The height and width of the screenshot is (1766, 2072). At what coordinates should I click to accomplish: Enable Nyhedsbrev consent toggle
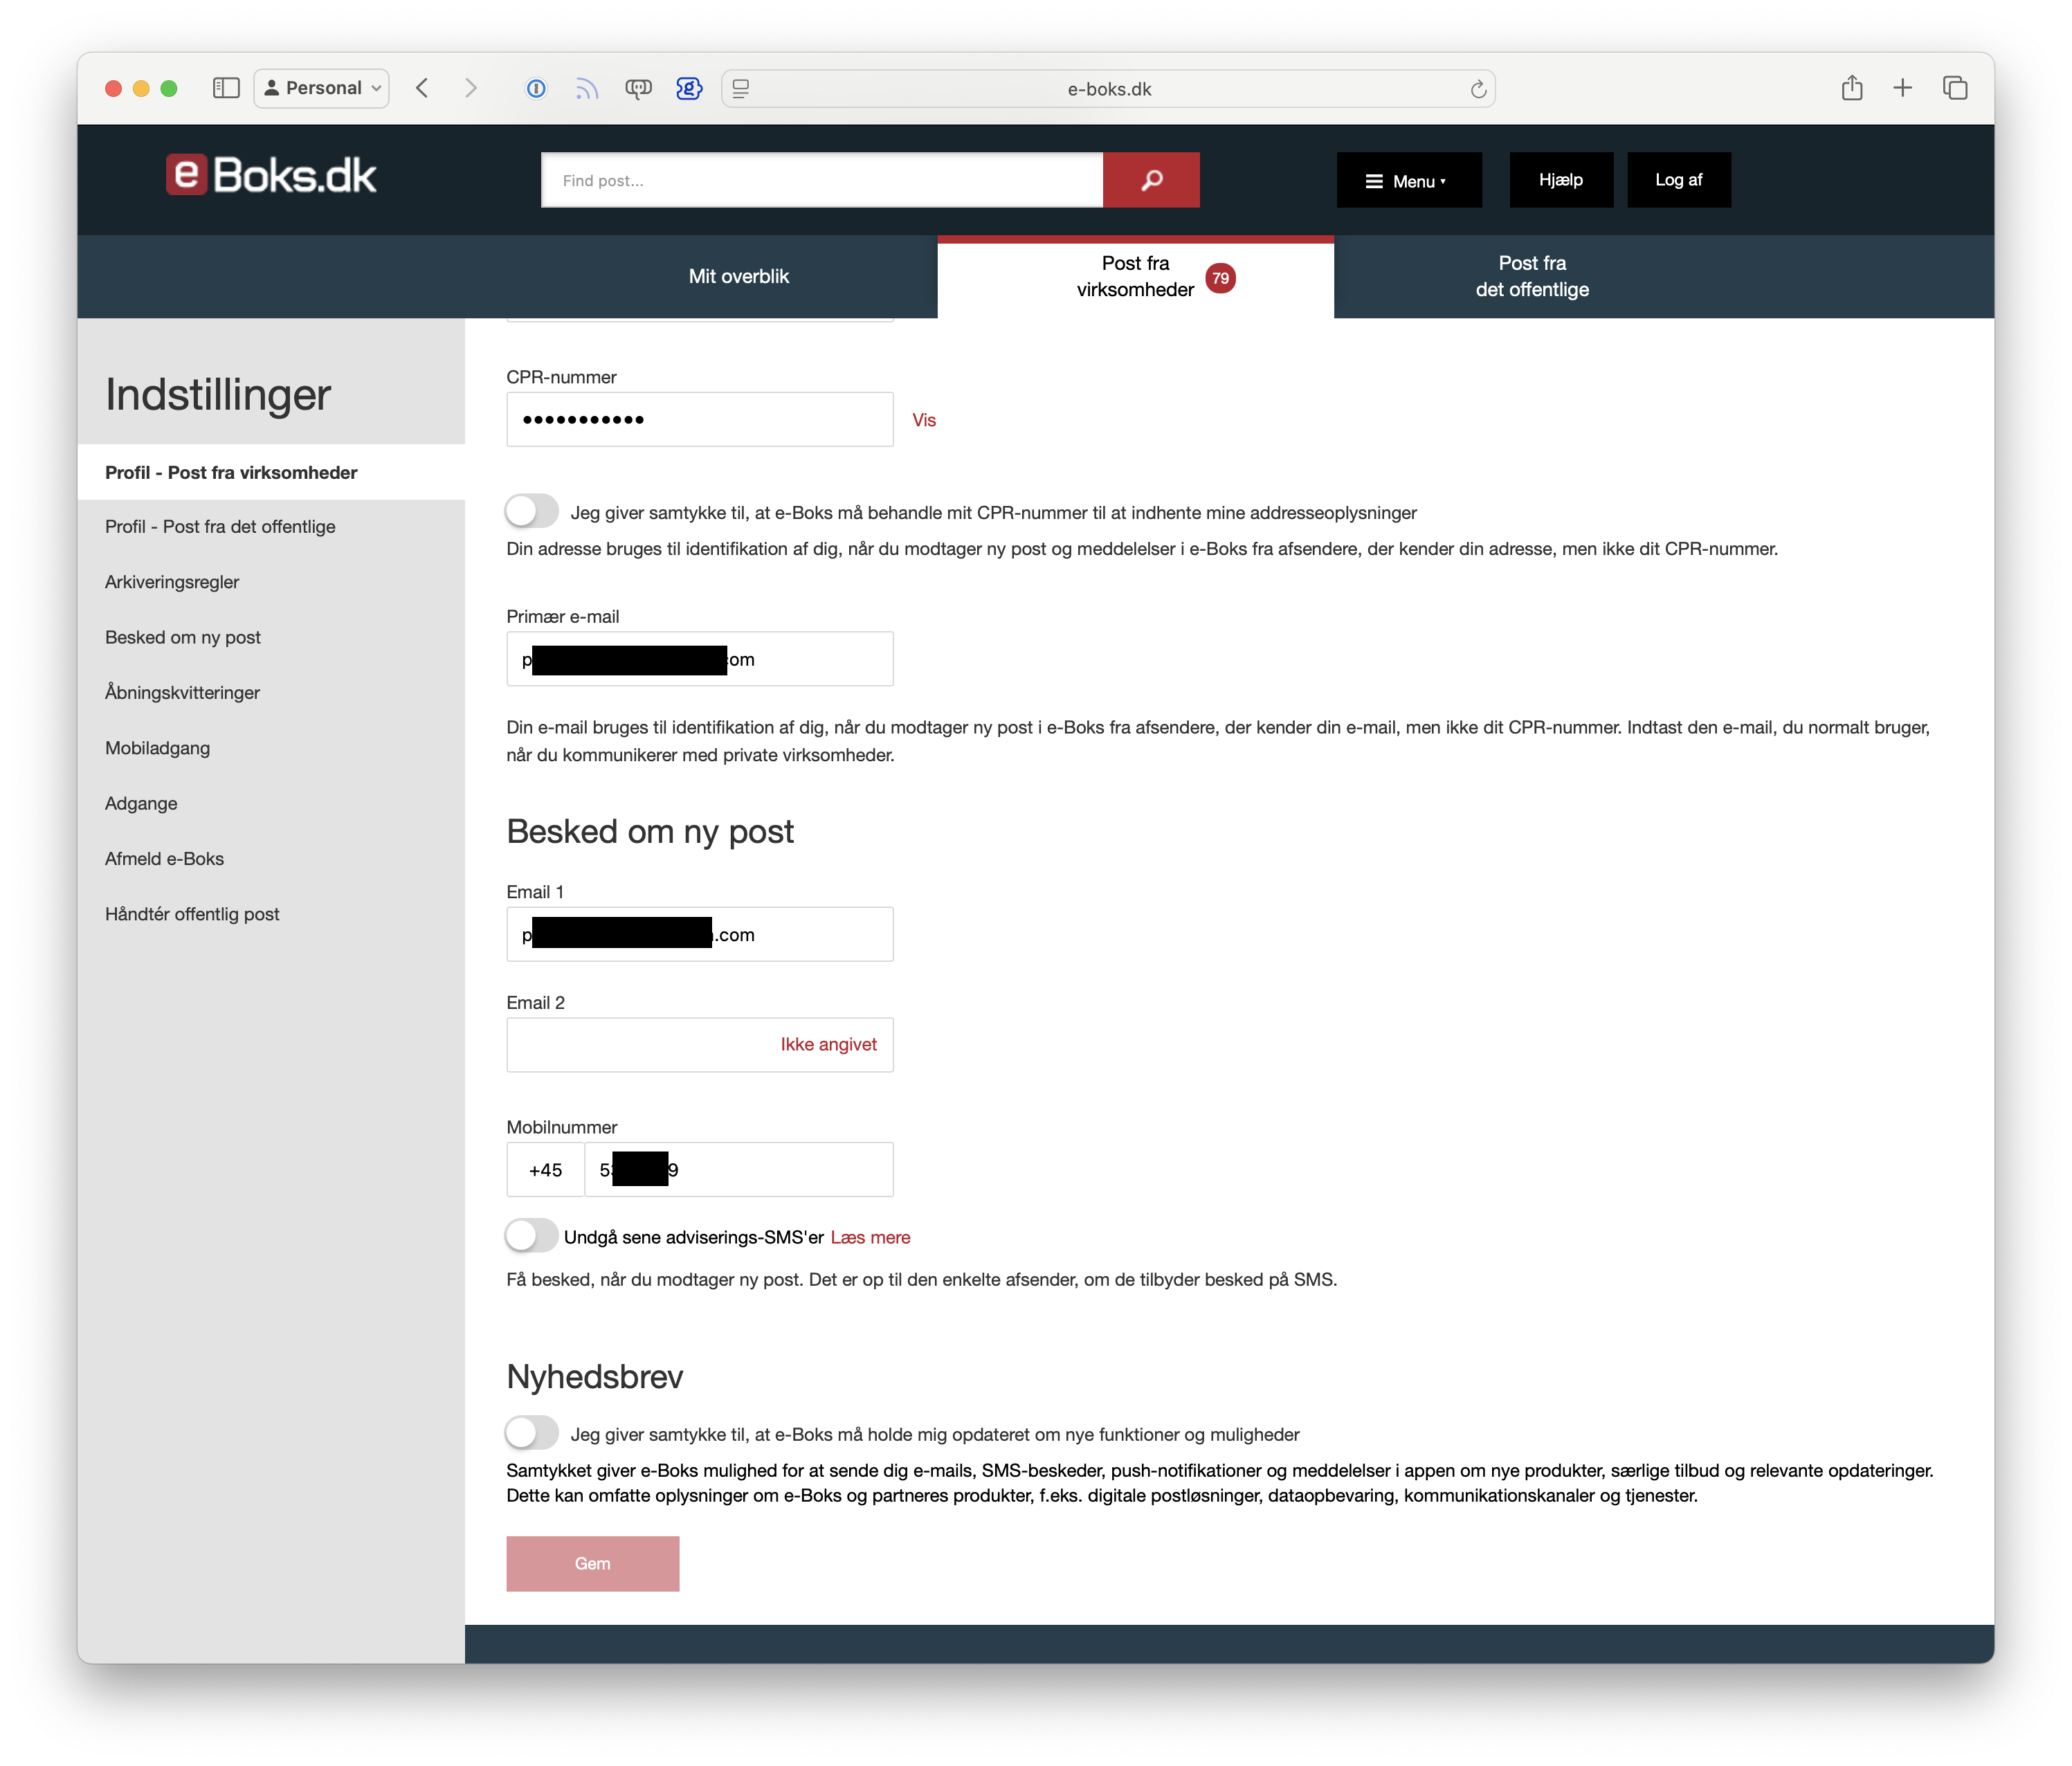[x=531, y=1433]
